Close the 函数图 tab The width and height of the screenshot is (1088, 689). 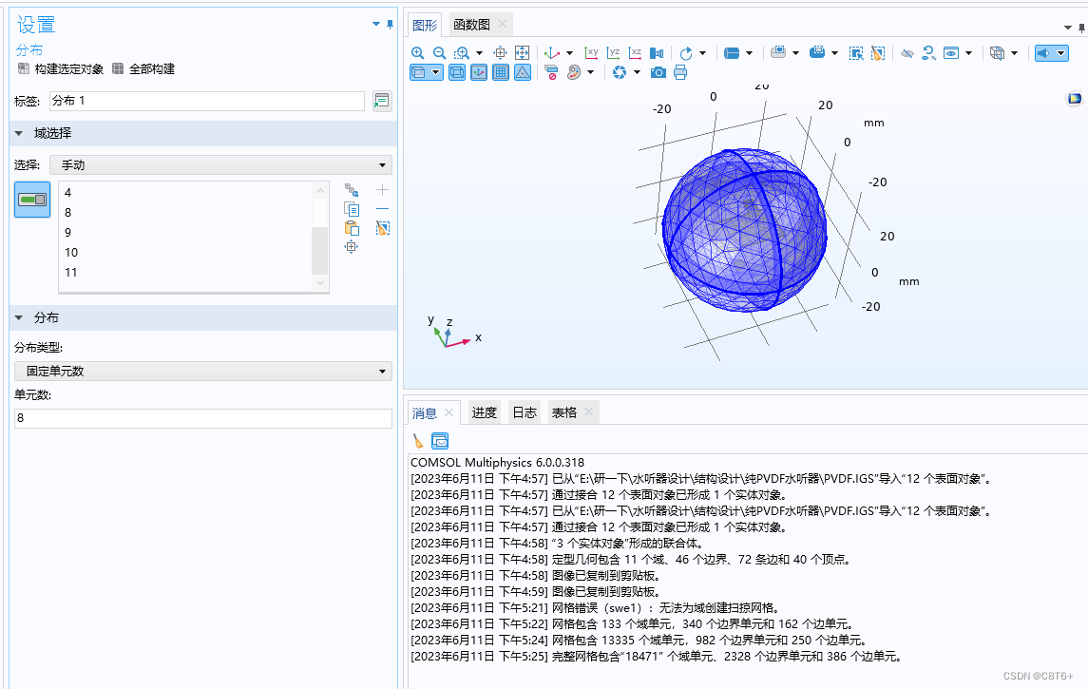pyautogui.click(x=503, y=24)
